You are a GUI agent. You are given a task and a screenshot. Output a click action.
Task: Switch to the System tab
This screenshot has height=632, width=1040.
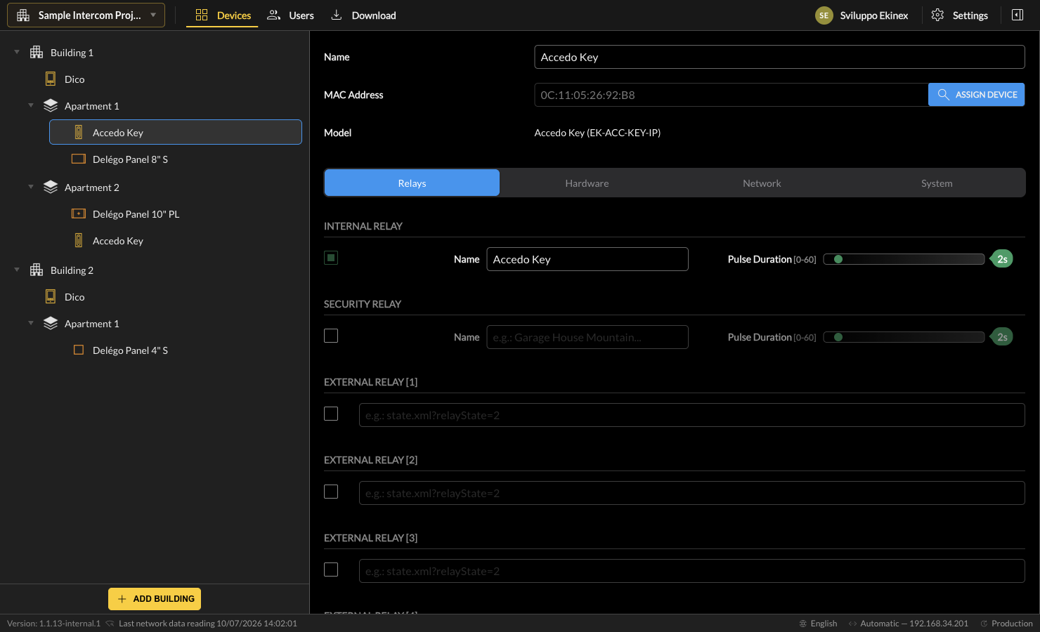point(937,183)
